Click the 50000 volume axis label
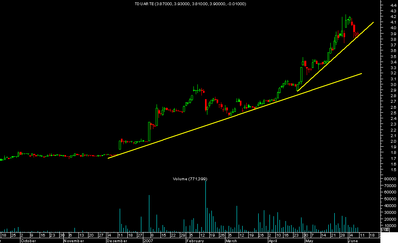Viewport: 398px width, 243px height. [390, 199]
